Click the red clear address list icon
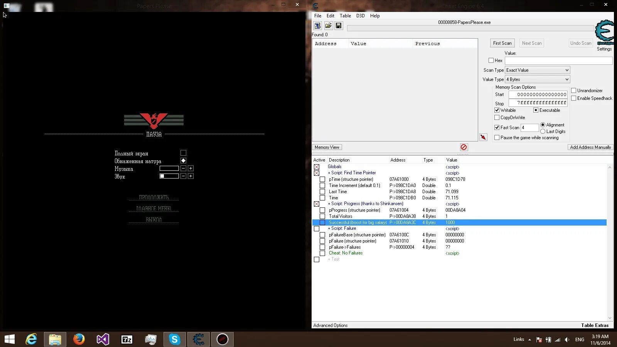The height and width of the screenshot is (347, 617). point(464,147)
